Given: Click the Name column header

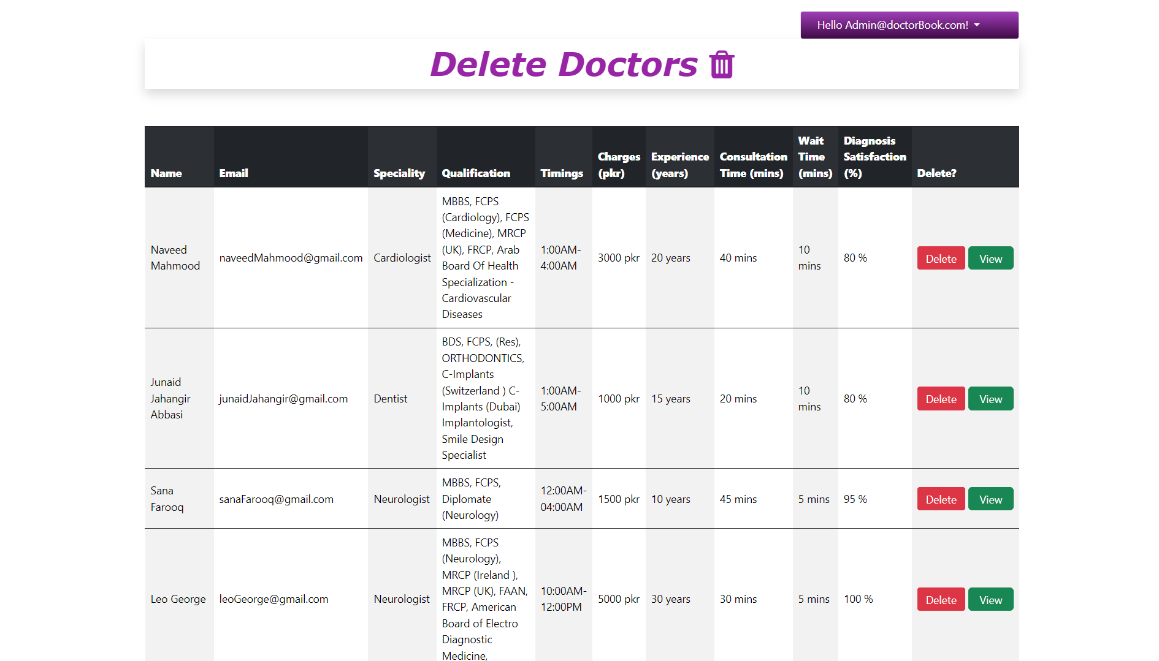Looking at the screenshot, I should pos(166,173).
